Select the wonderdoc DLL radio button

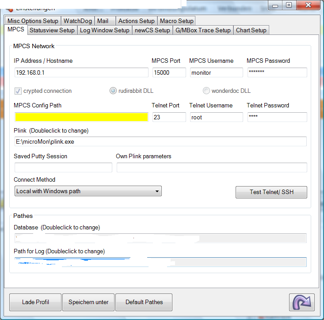[206, 91]
